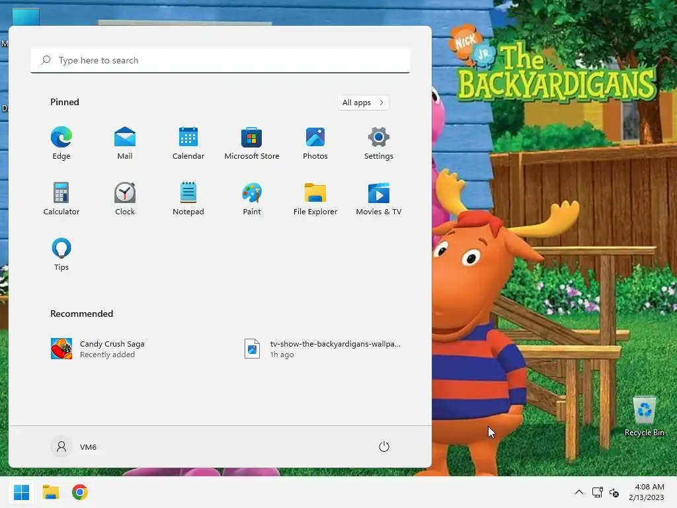Open File Explorer from pinned apps
This screenshot has height=508, width=677.
(x=315, y=198)
